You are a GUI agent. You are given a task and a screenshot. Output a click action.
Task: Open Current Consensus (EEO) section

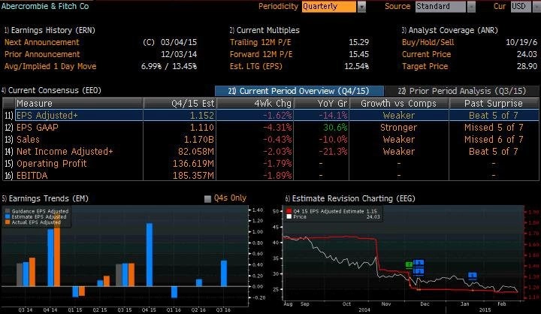click(x=51, y=90)
